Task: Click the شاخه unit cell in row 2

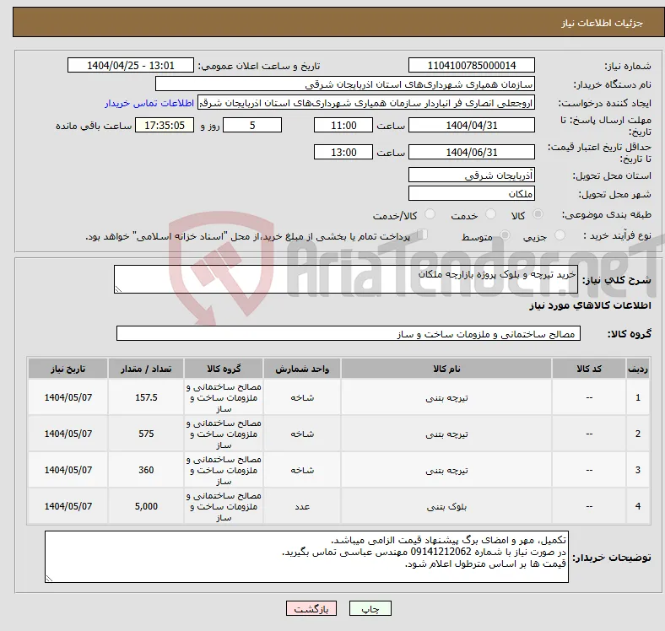Action: click(302, 434)
